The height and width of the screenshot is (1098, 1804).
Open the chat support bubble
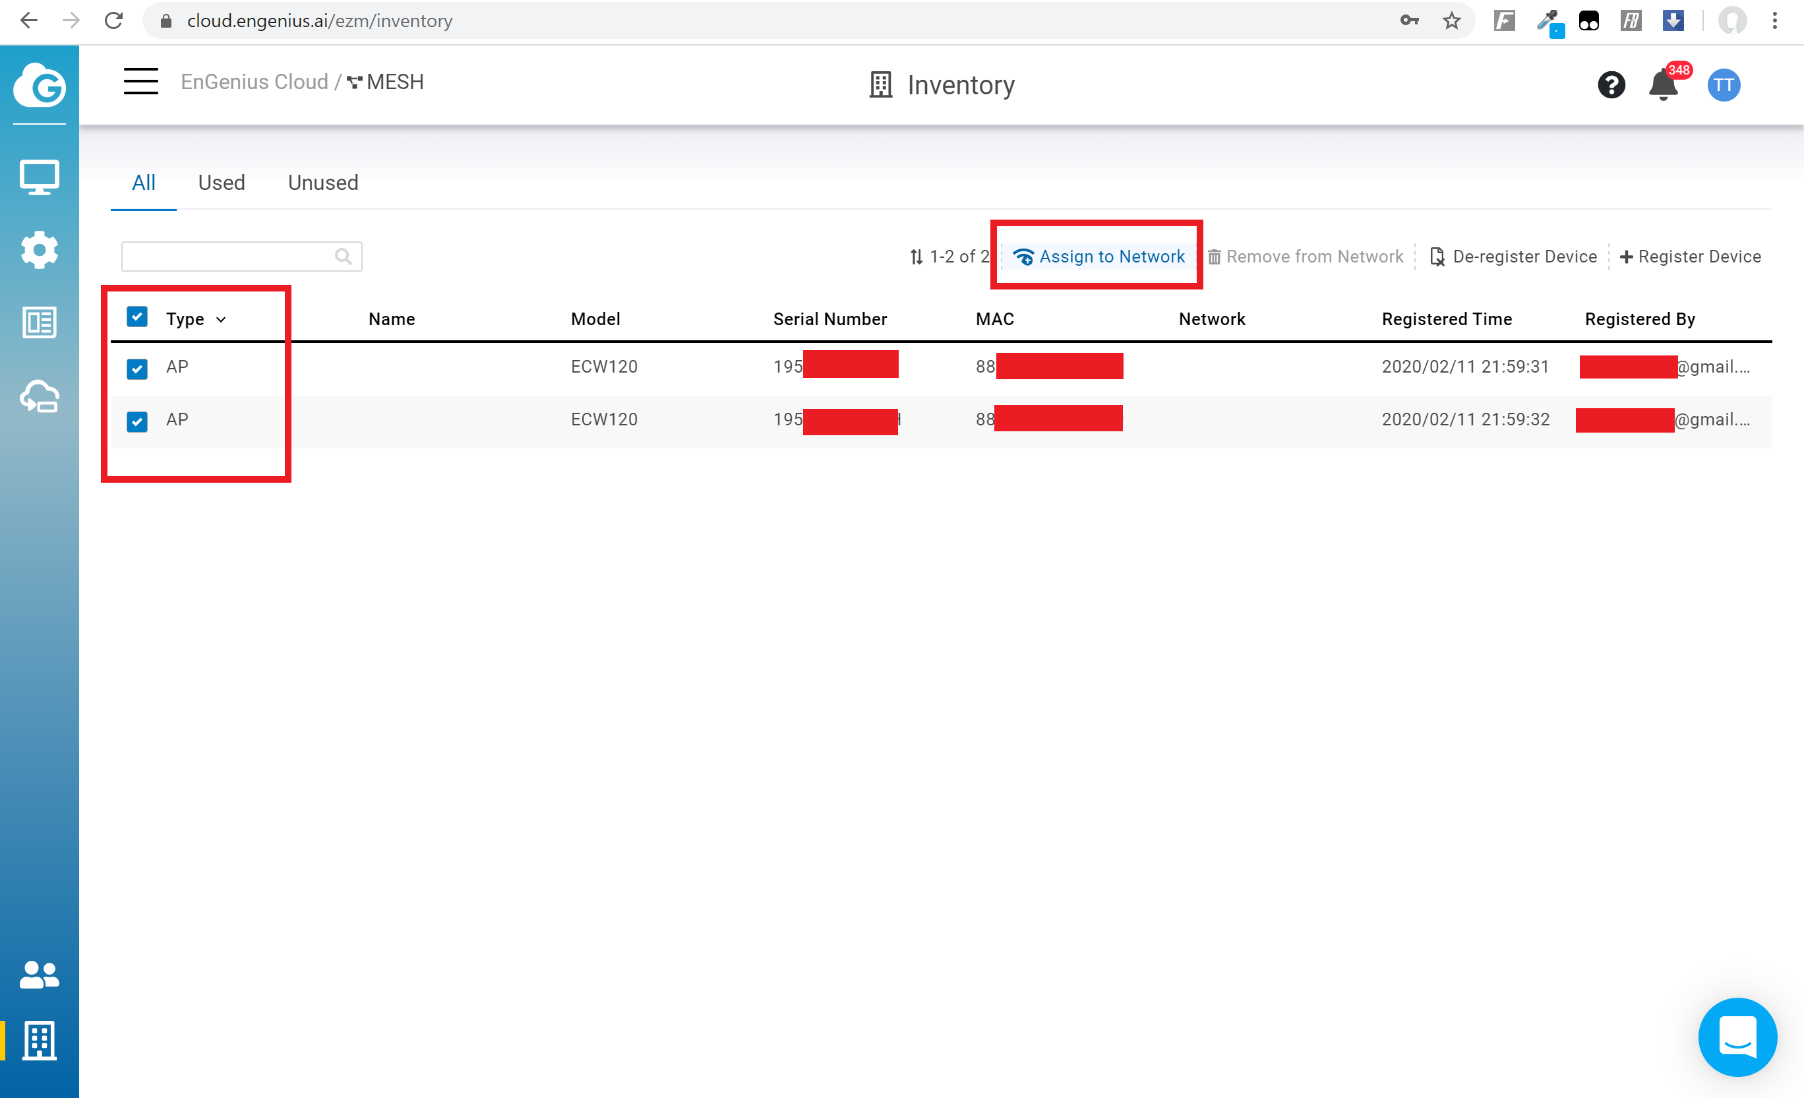coord(1737,1037)
